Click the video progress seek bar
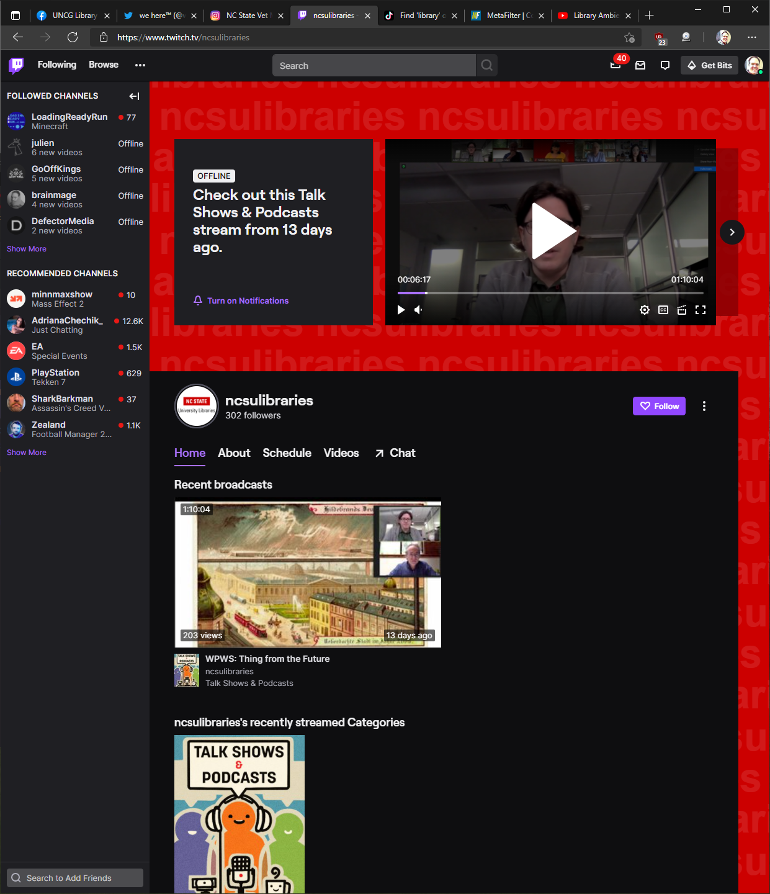770x894 pixels. 550,292
